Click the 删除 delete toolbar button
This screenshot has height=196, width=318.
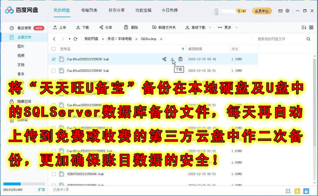(131, 28)
